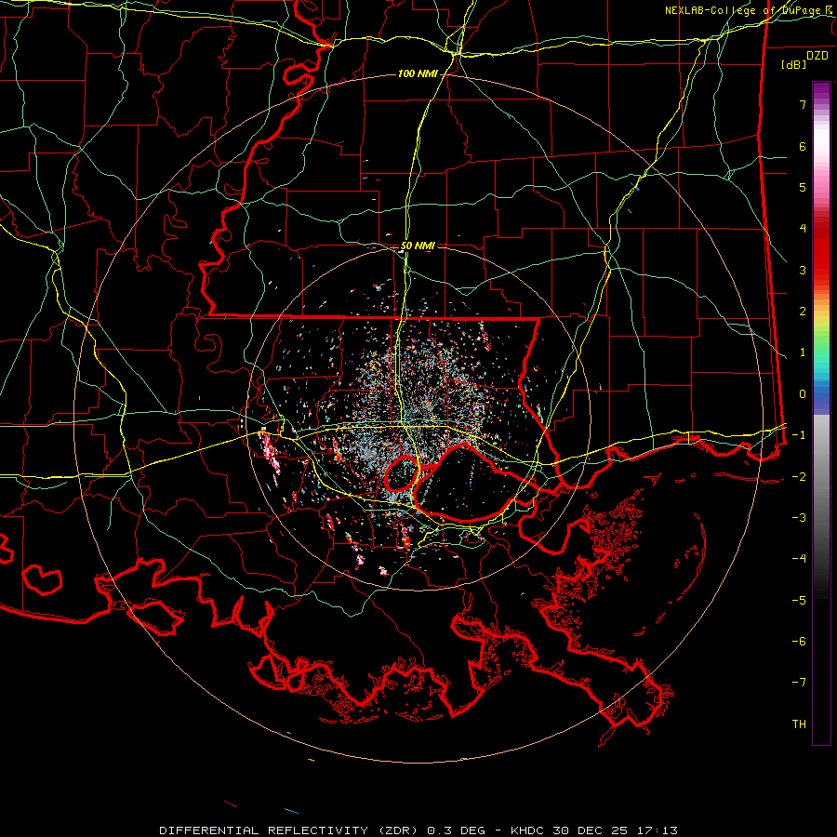The height and width of the screenshot is (837, 837).
Task: Click the 5 value on color scale
Action: [x=803, y=187]
